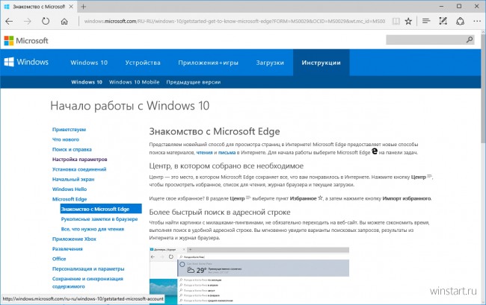Select highlighted Знакомство с Microsoft Edge item
Screen dimensions: 486x305
[x=101, y=209]
